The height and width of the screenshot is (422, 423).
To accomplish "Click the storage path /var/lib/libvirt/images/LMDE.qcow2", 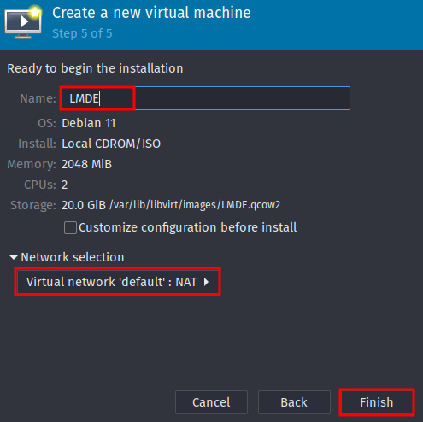I will pyautogui.click(x=195, y=205).
